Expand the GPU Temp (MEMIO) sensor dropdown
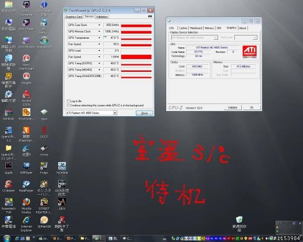Screen dimensions: 303x242 pos(99,69)
